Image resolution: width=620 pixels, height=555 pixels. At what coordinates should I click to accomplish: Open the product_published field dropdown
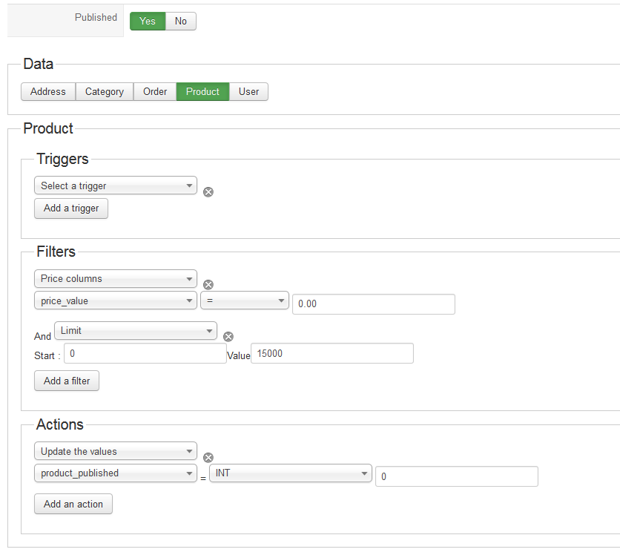(116, 473)
